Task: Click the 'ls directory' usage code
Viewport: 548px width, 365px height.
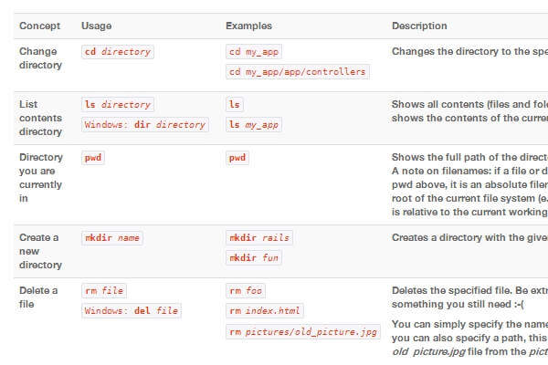Action: 118,105
